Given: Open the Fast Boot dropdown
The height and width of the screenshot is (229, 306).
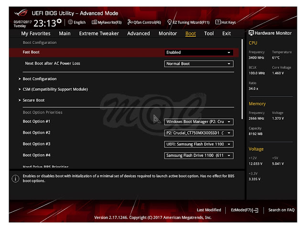Looking at the screenshot, I should coord(199,52).
